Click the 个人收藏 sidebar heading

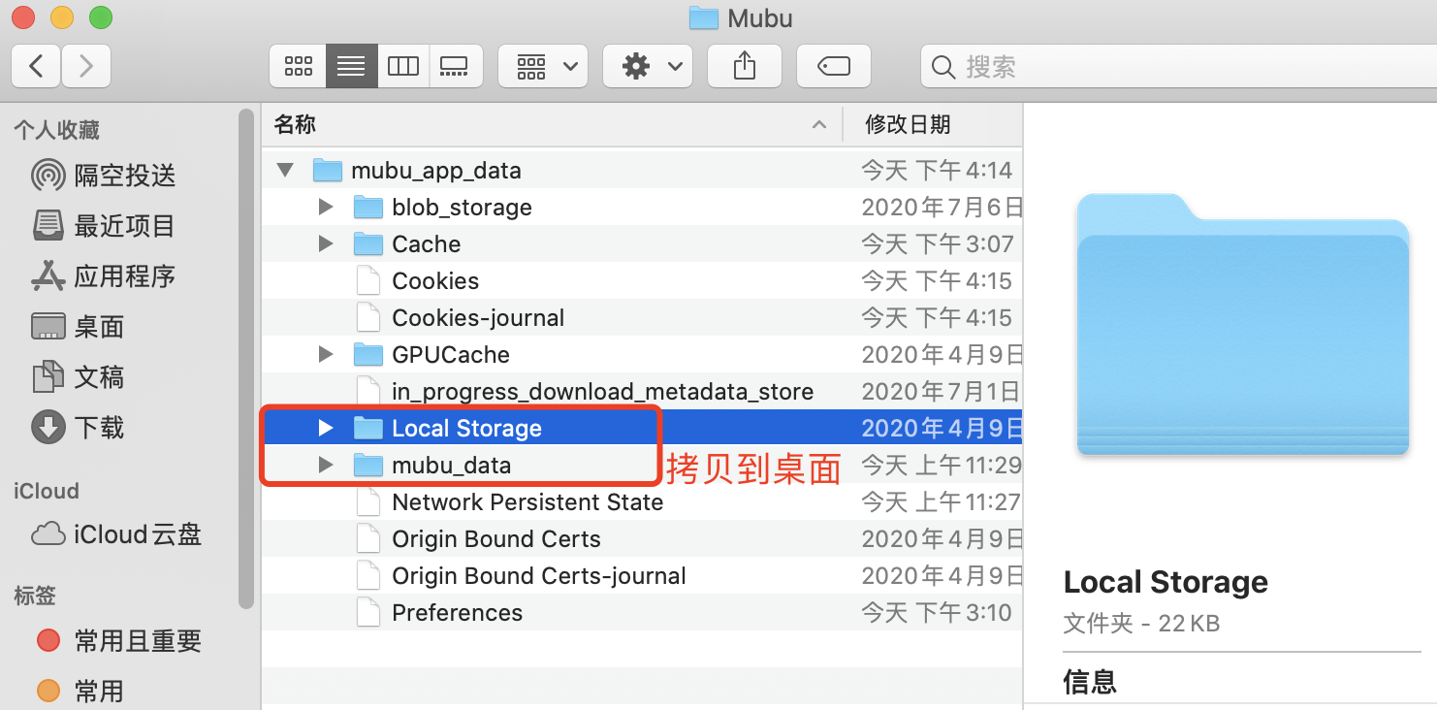click(56, 130)
